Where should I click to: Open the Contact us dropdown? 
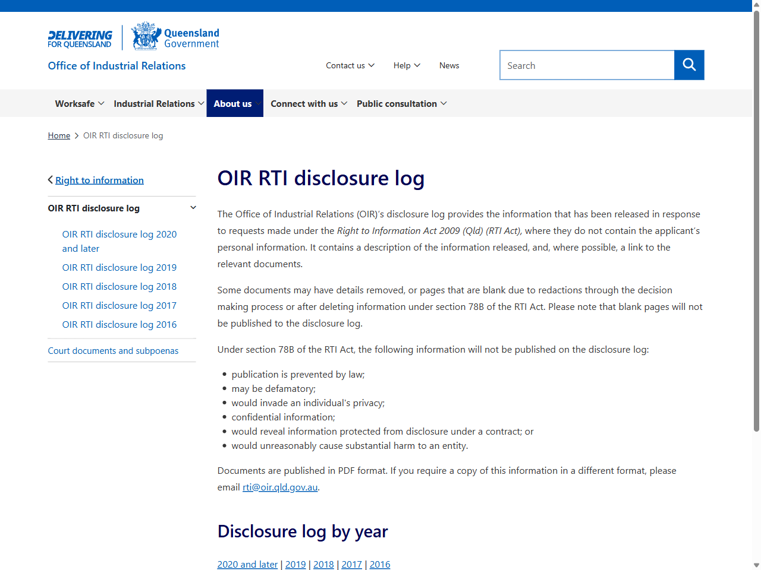[350, 65]
